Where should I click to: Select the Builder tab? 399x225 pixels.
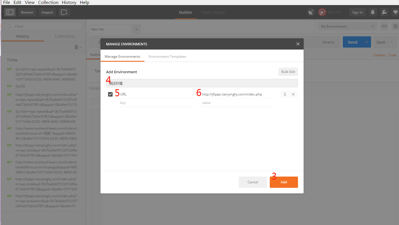click(x=186, y=12)
